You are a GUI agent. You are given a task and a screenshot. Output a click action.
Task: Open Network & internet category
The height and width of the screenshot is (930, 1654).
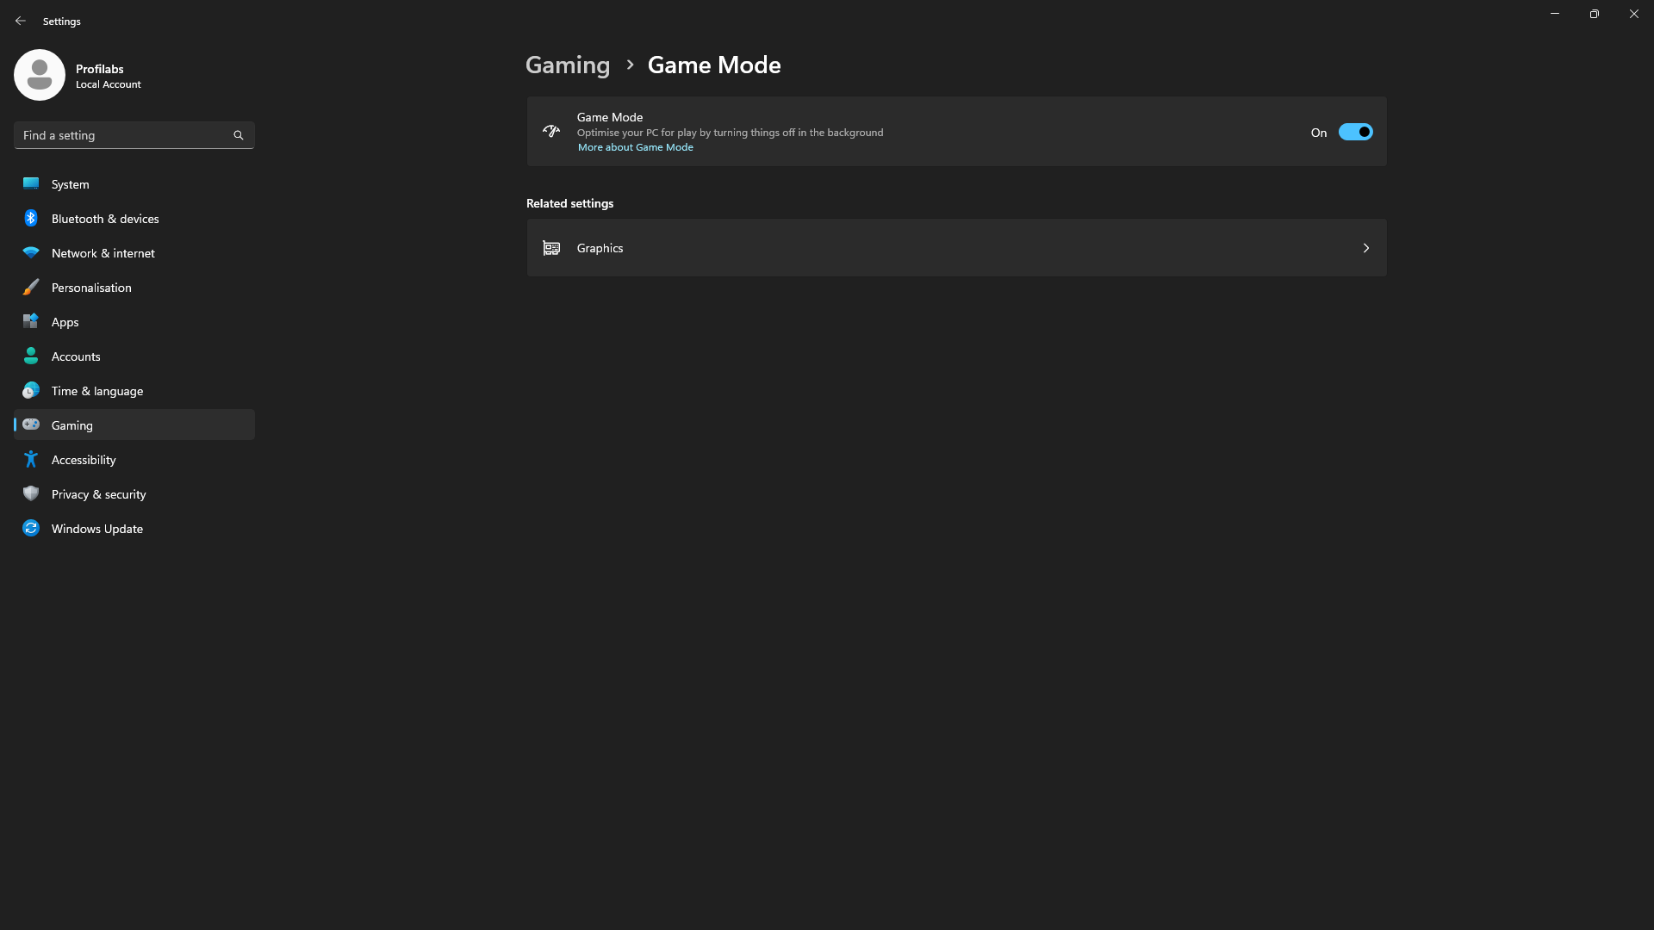(x=134, y=252)
